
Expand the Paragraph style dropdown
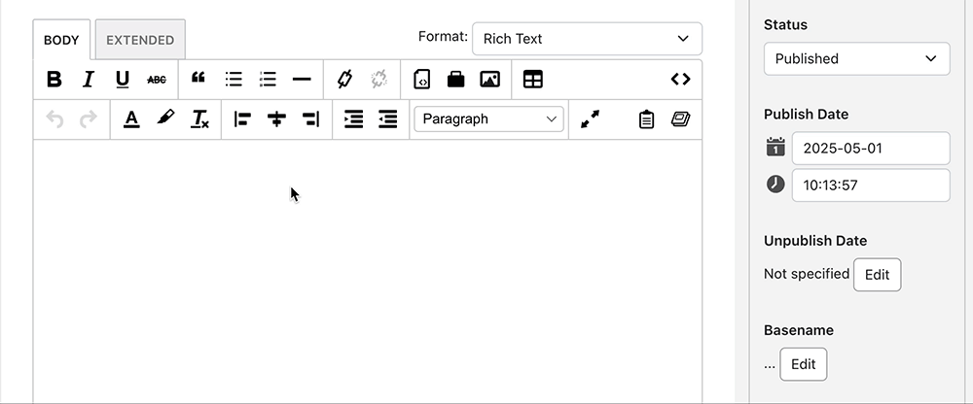click(x=488, y=119)
